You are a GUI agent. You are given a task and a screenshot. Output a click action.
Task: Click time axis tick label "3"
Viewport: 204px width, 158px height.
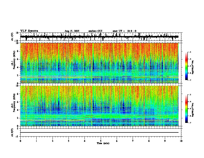coord(69,141)
